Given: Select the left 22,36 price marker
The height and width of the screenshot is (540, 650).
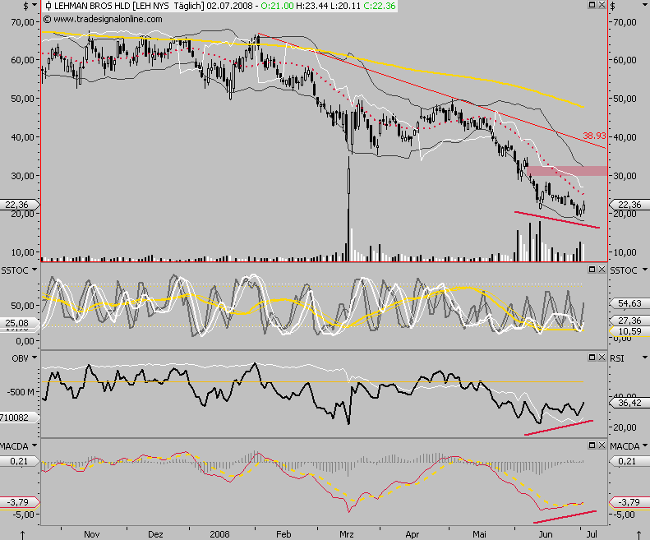Looking at the screenshot, I should point(20,205).
